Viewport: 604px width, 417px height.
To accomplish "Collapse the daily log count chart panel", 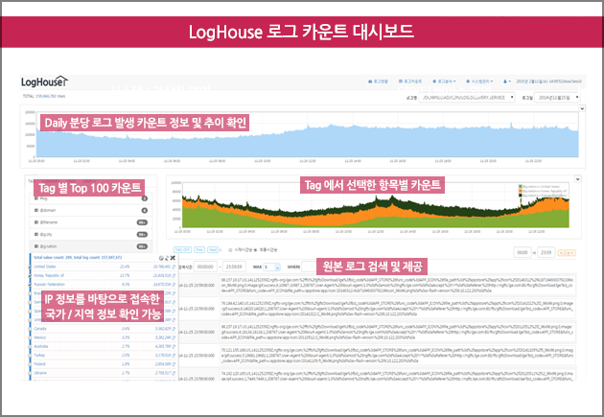I will pos(582,108).
